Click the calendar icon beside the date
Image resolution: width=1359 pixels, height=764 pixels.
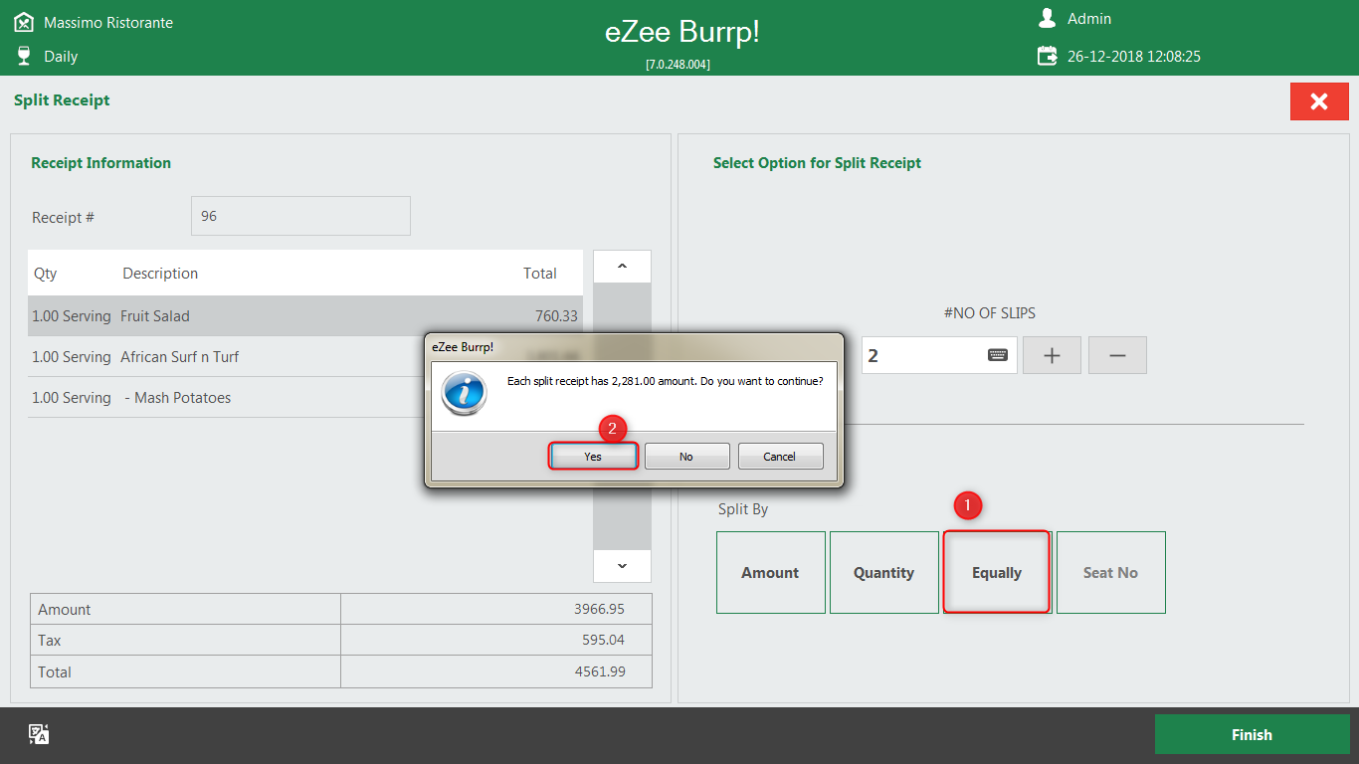tap(1047, 56)
